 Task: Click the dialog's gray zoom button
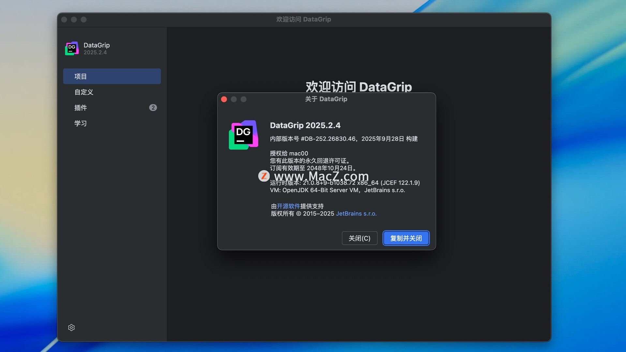[x=244, y=99]
